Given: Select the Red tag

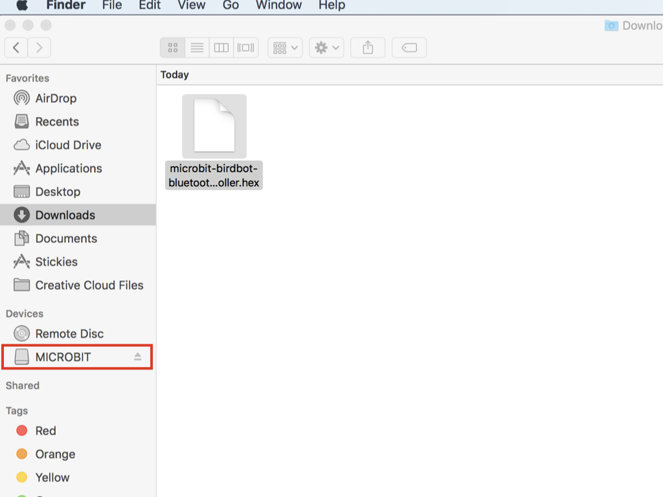Looking at the screenshot, I should pos(78,430).
